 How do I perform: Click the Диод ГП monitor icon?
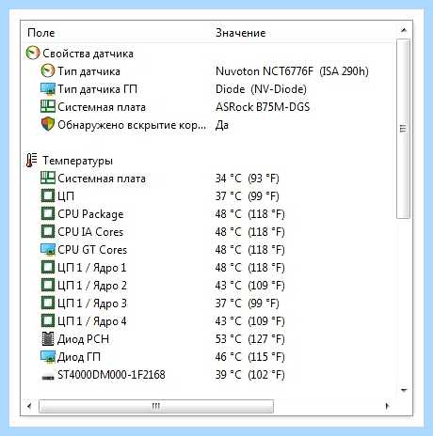[x=48, y=357]
